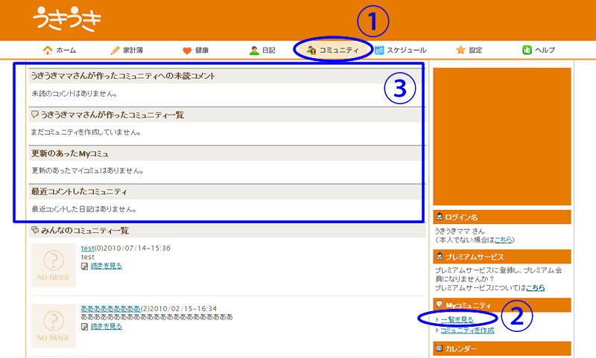
Task: Click the heart icon for 健康
Action: pos(187,51)
